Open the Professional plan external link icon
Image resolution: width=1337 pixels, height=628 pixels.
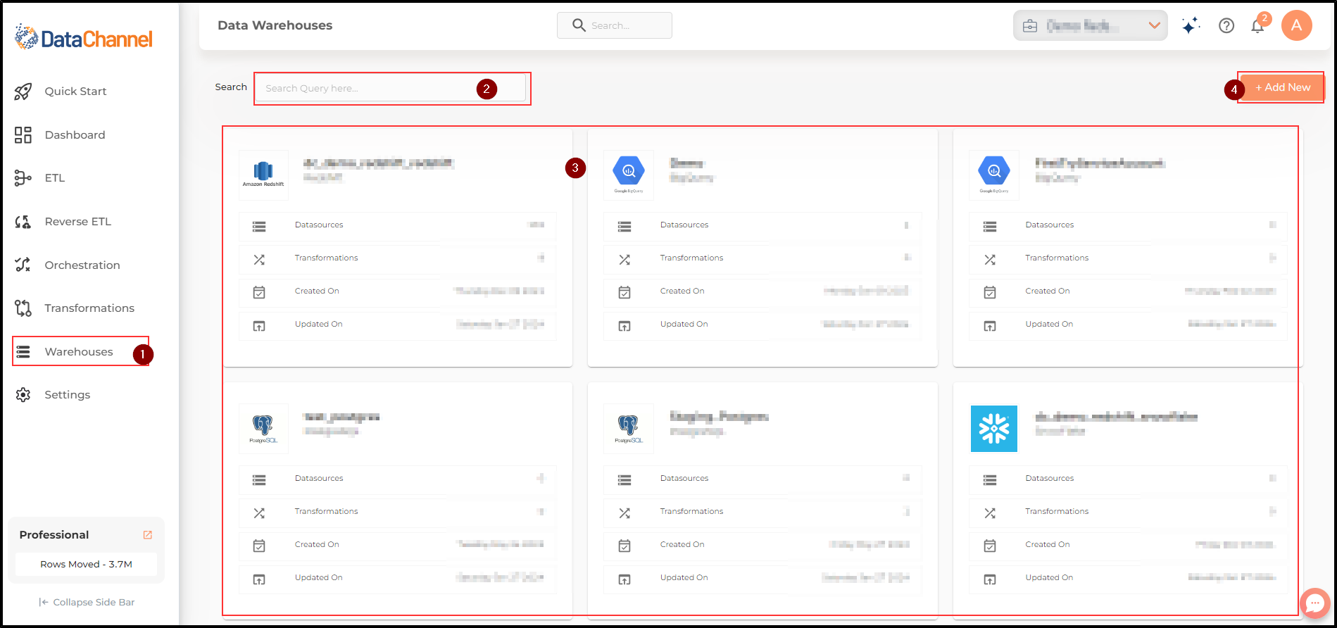[x=148, y=535]
